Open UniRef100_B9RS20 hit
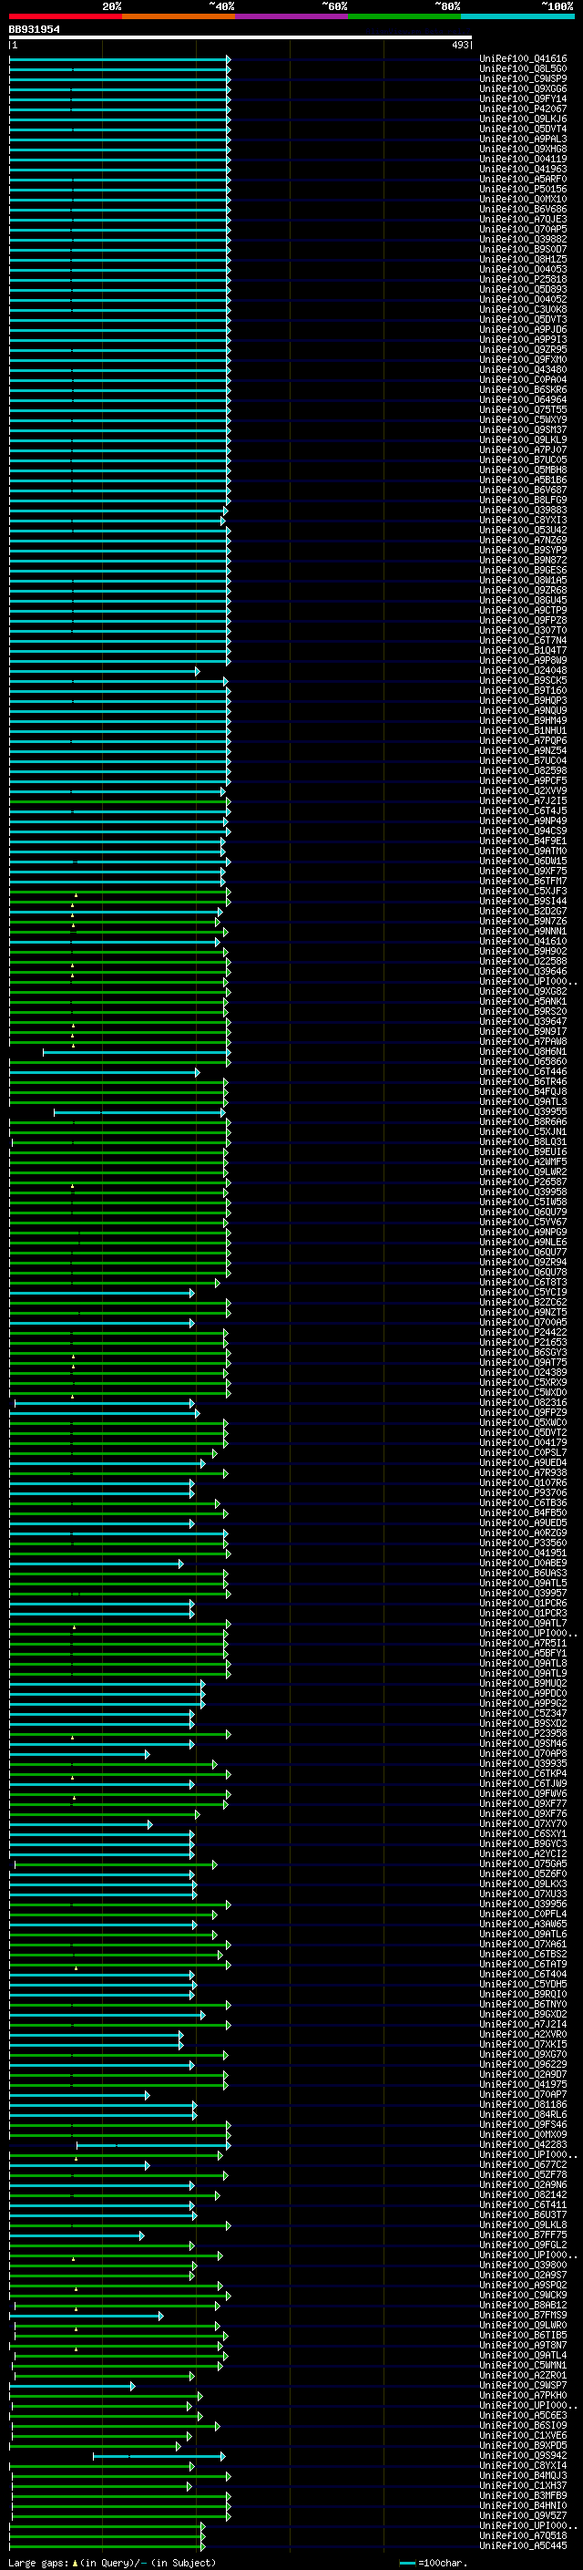This screenshot has height=2570, width=583. (x=523, y=1012)
